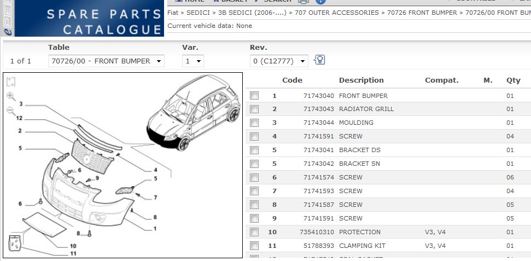
Task: Click quantity 06 for SCREW 71741574
Action: [x=510, y=177]
